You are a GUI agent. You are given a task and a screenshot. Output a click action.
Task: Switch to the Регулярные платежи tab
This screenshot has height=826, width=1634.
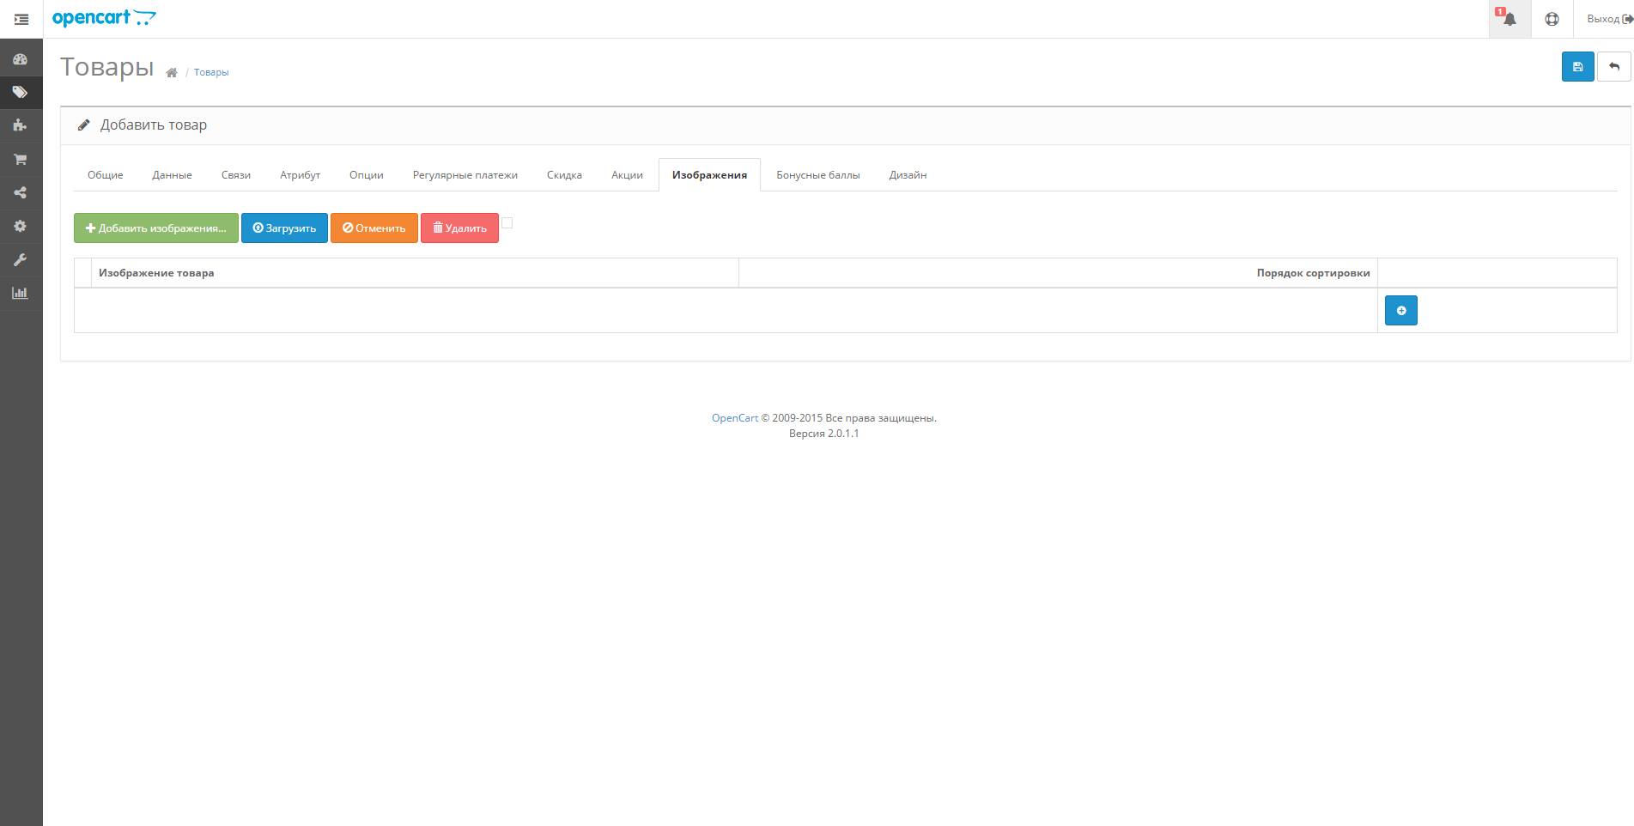click(x=465, y=175)
